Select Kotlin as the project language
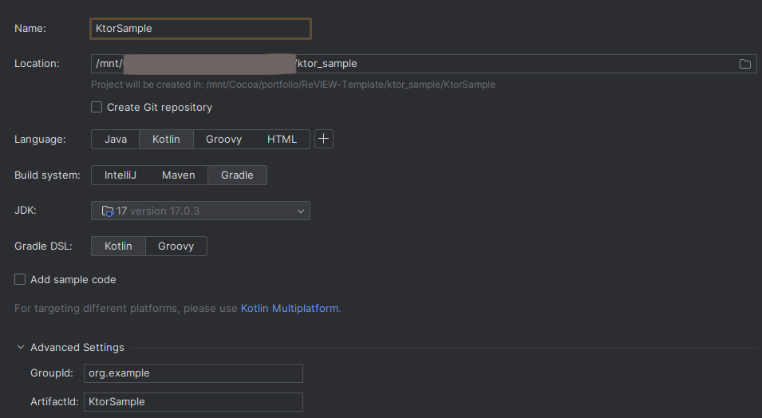Viewport: 762px width, 418px height. point(166,140)
